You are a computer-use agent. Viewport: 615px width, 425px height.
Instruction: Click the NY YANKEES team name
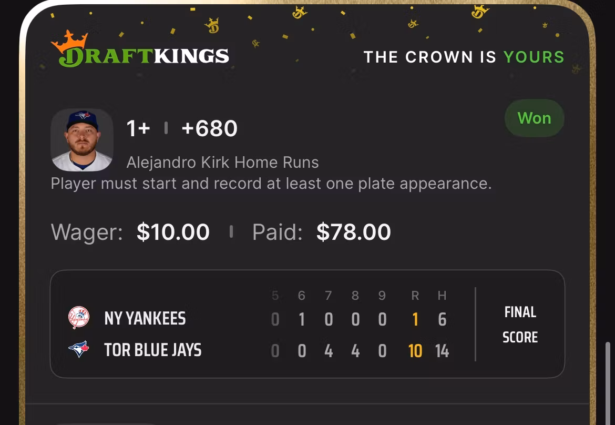pyautogui.click(x=145, y=319)
